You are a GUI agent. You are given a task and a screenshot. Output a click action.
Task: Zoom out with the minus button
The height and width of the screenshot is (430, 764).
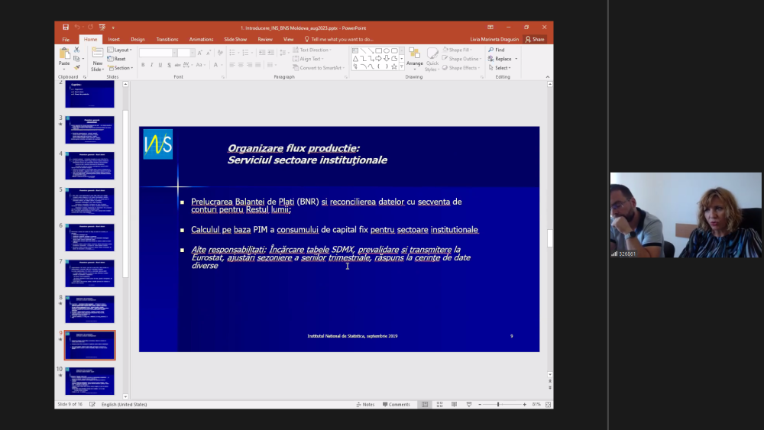[480, 404]
